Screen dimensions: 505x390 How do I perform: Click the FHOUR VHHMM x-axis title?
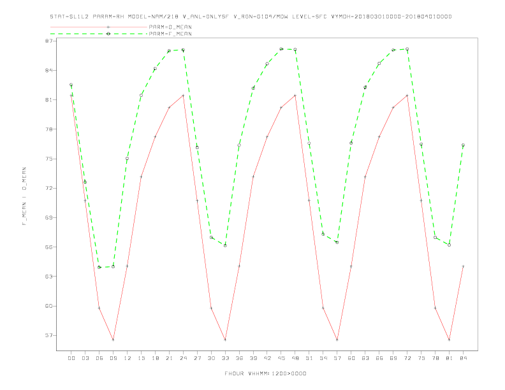coord(265,373)
